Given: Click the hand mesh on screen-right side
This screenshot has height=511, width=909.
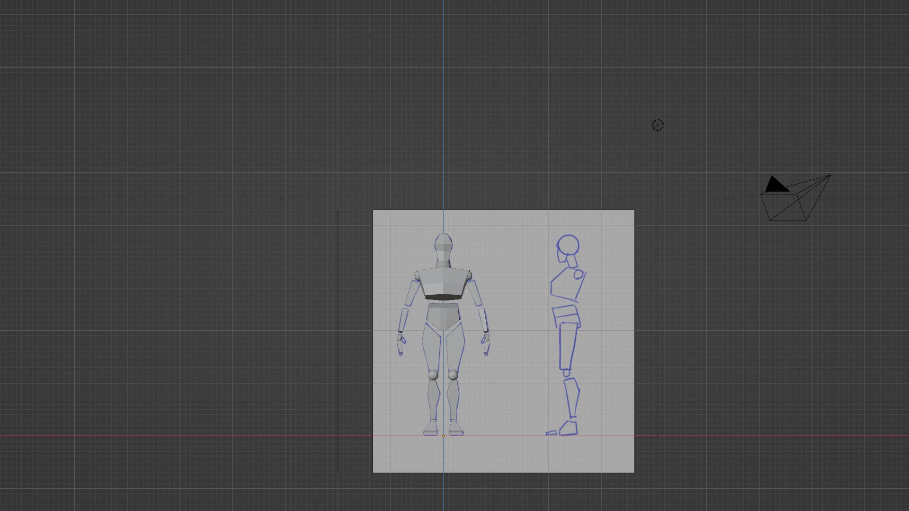Looking at the screenshot, I should click(x=486, y=343).
